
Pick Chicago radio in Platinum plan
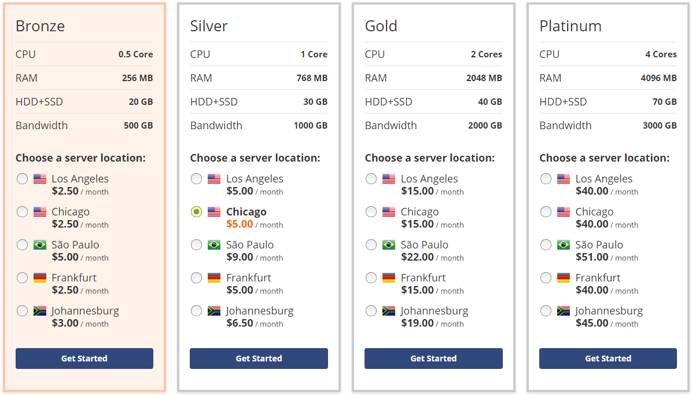[x=546, y=212]
